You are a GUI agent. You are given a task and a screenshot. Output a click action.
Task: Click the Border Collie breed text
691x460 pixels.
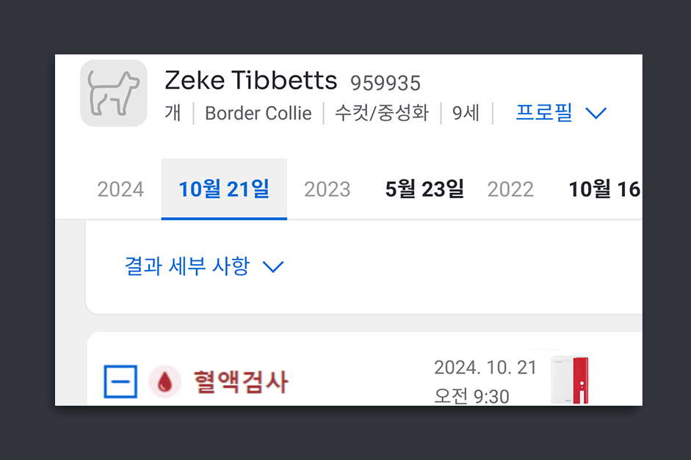tap(258, 113)
